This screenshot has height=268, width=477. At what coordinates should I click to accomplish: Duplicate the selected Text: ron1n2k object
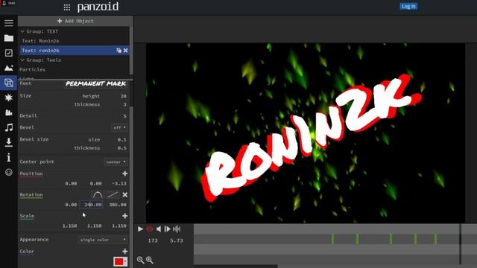tap(119, 51)
